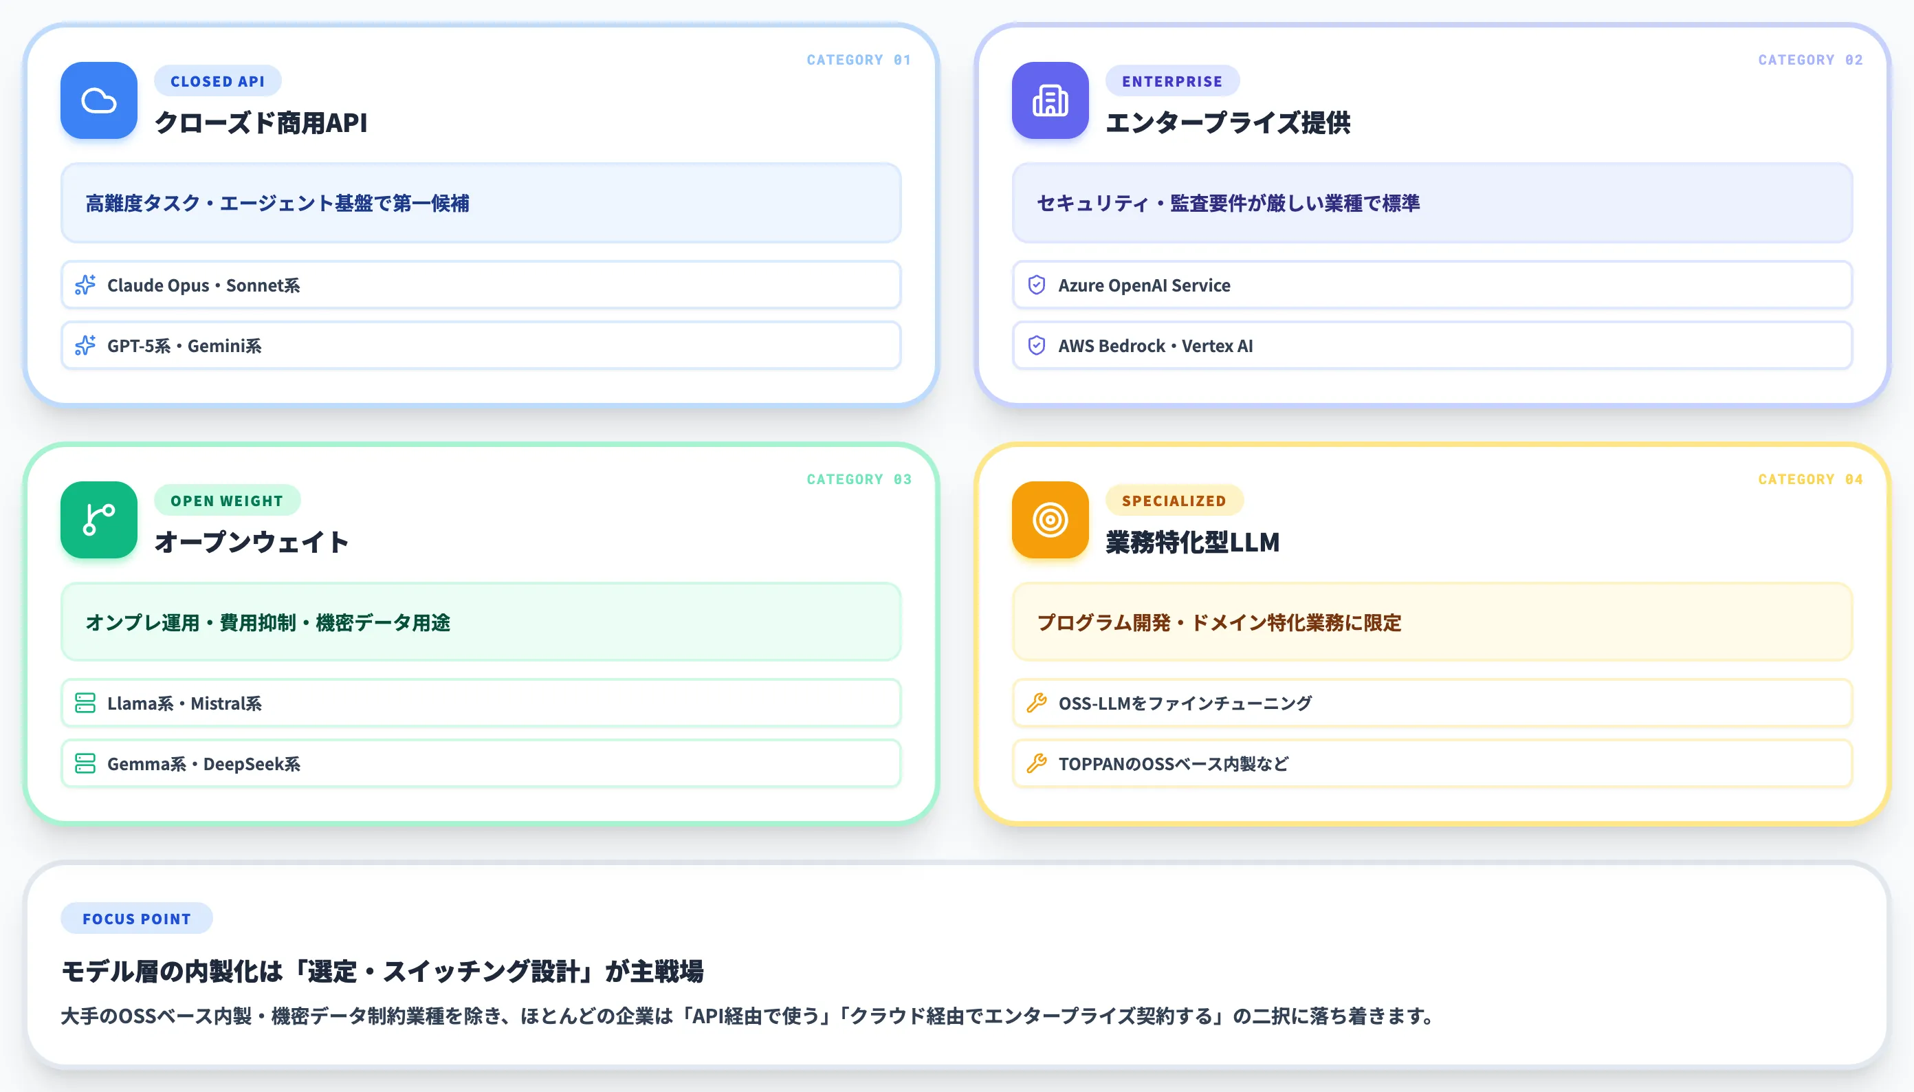Viewport: 1914px width, 1092px height.
Task: Click the green git-branch icon for Open Weight
Action: coord(99,520)
